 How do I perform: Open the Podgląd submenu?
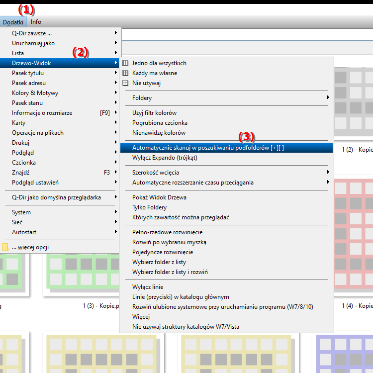pos(60,153)
